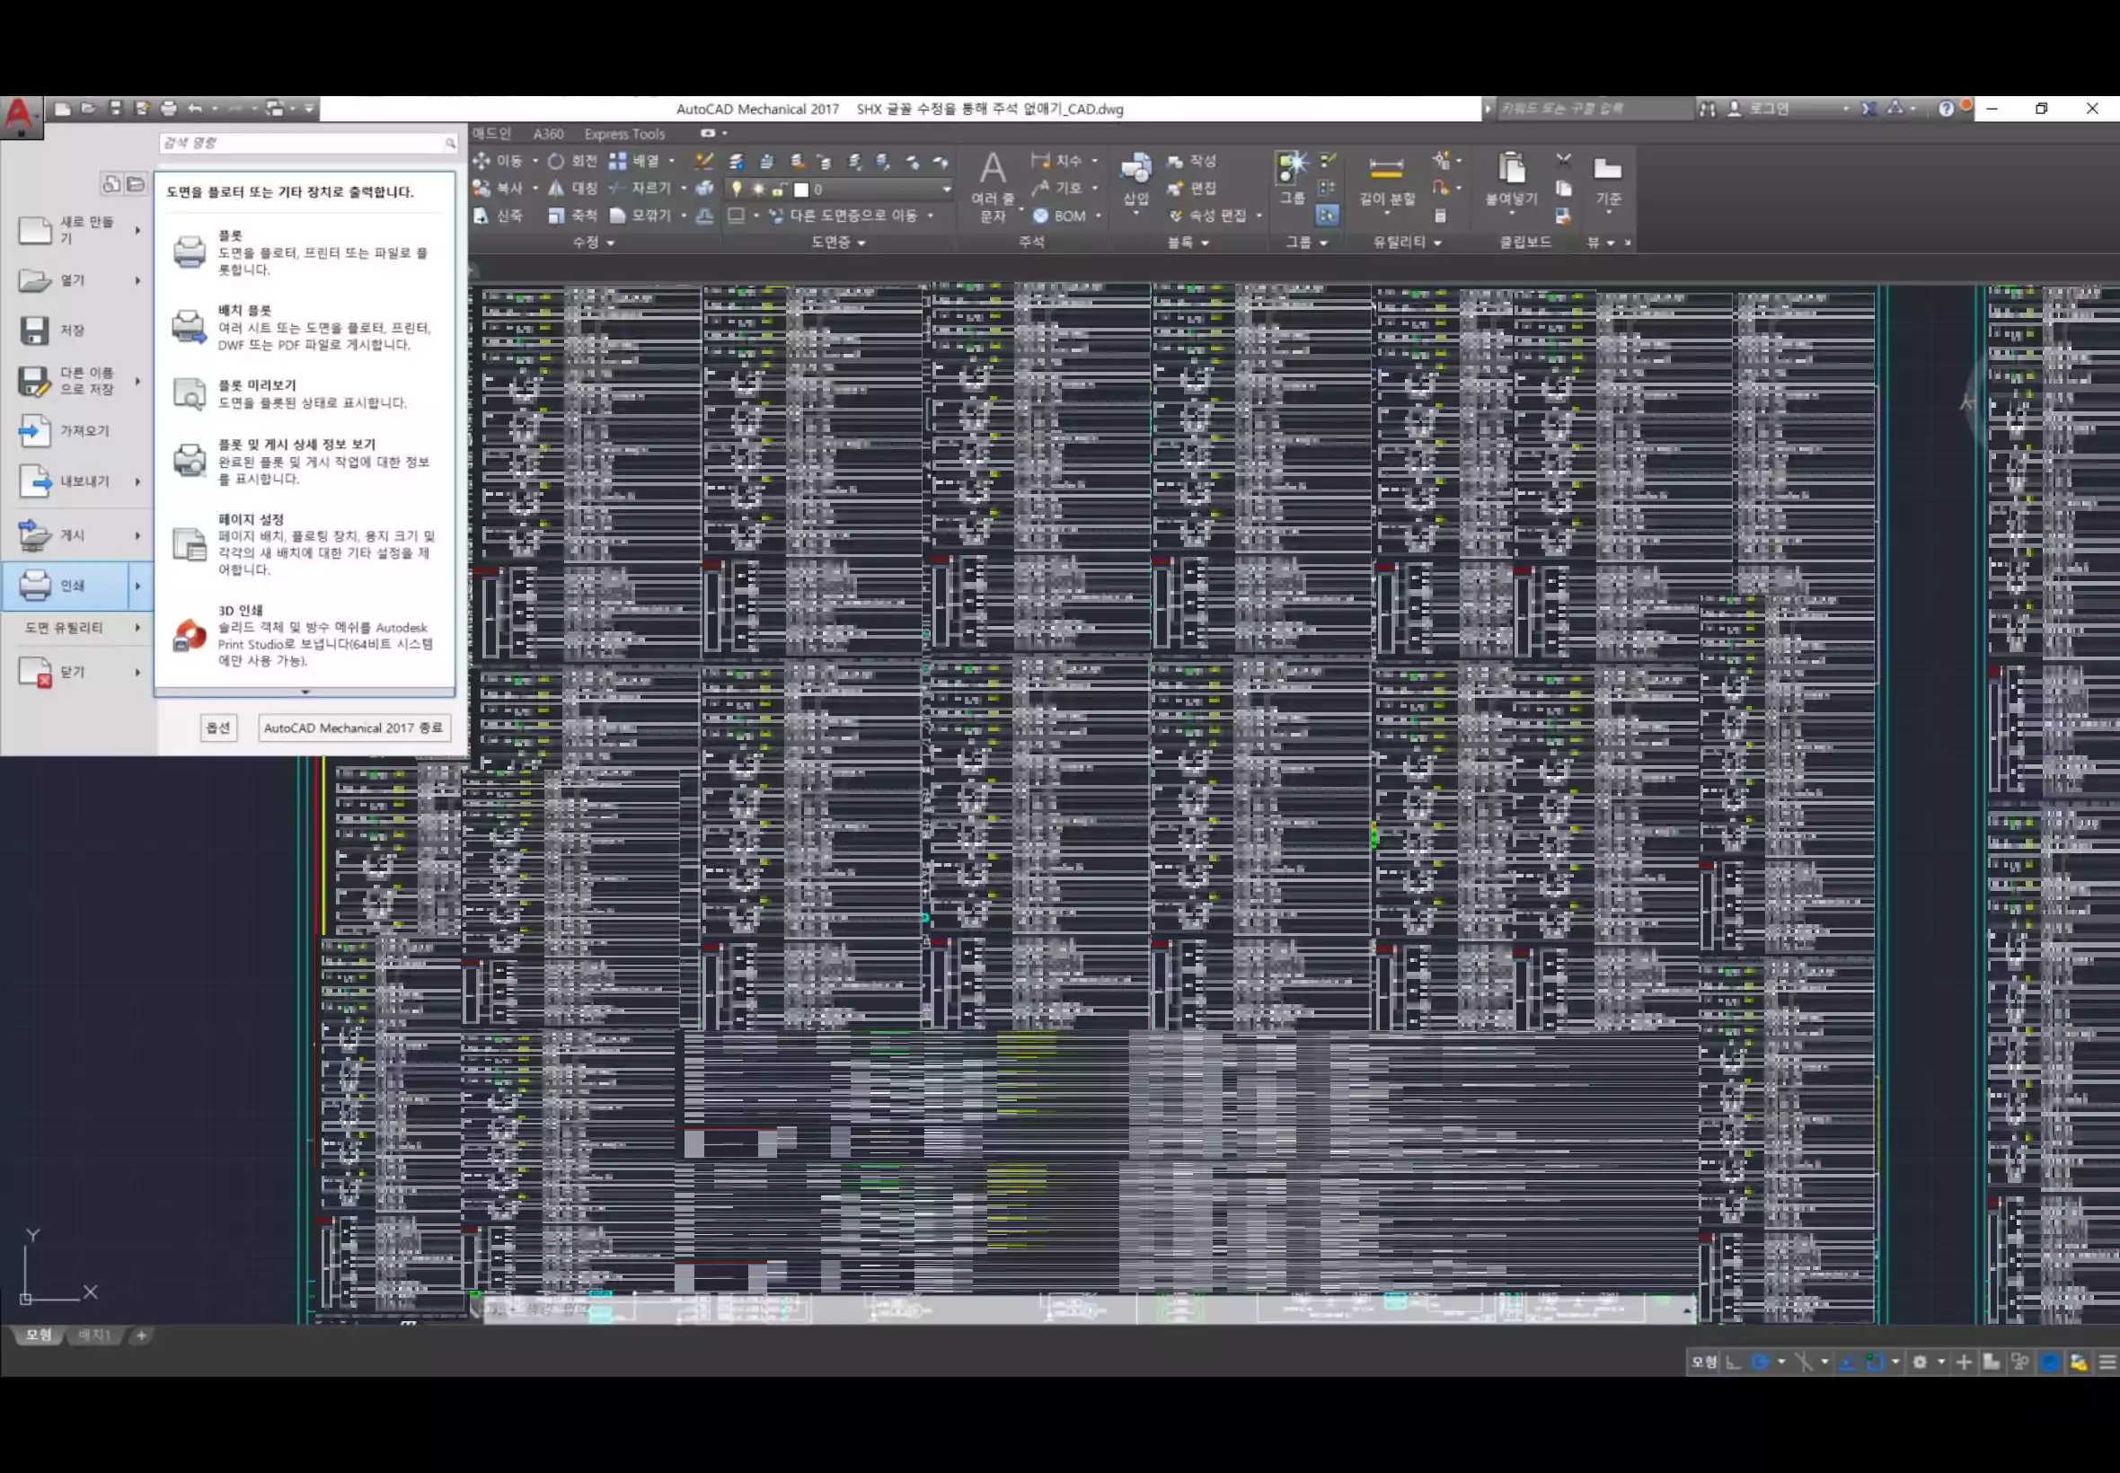Screen dimensions: 2120x1473
Task: Click the 3D 인쇄 Print Studio icon
Action: coord(190,635)
